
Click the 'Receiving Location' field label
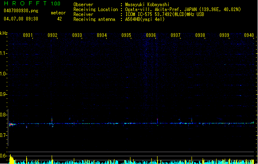coord(96,9)
